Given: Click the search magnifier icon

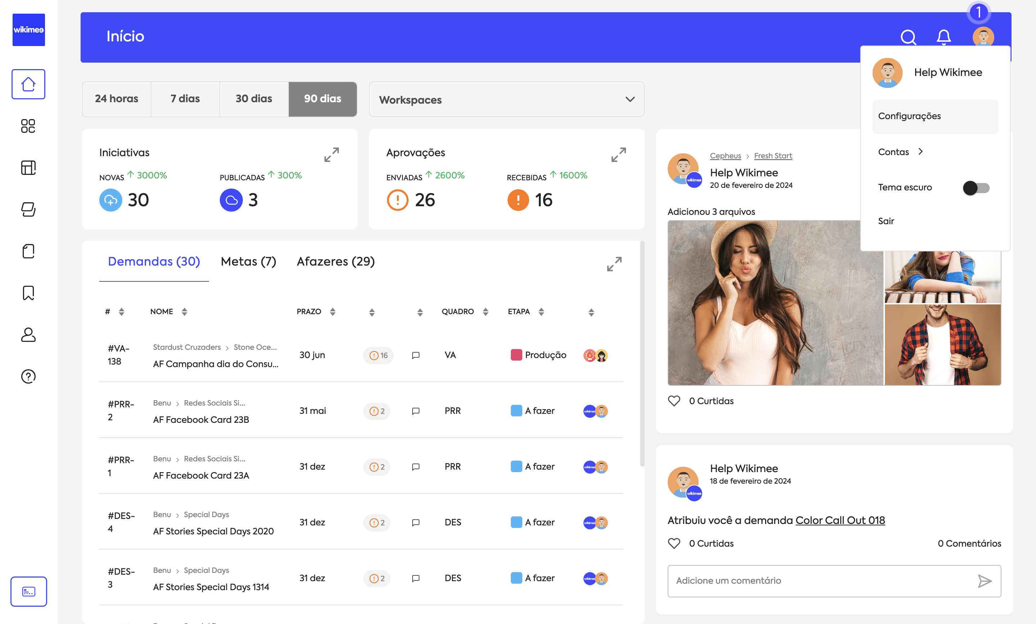Looking at the screenshot, I should point(908,37).
